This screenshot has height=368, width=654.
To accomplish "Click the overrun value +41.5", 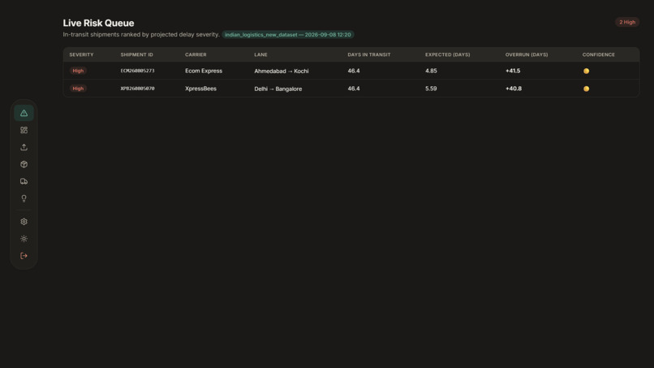I will 513,71.
